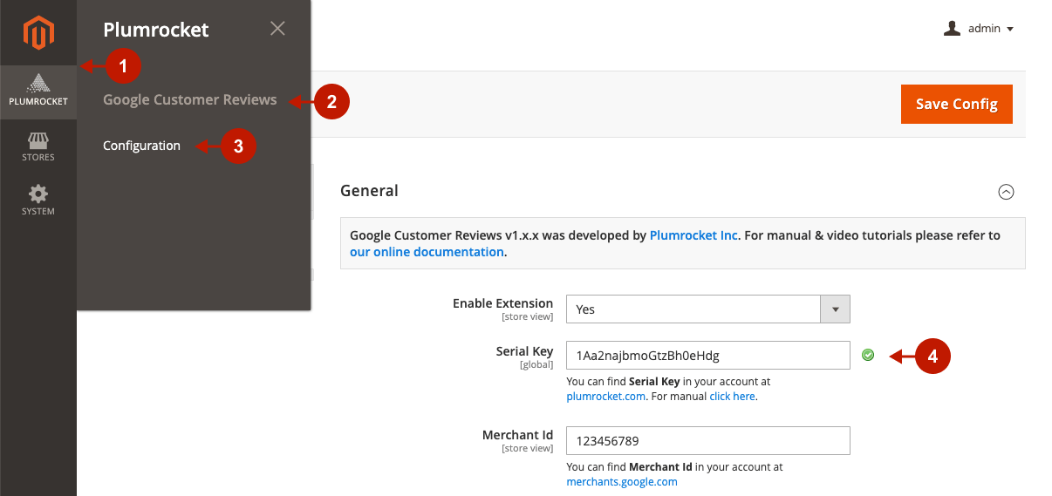Open the merchants.google.com link

pyautogui.click(x=622, y=482)
